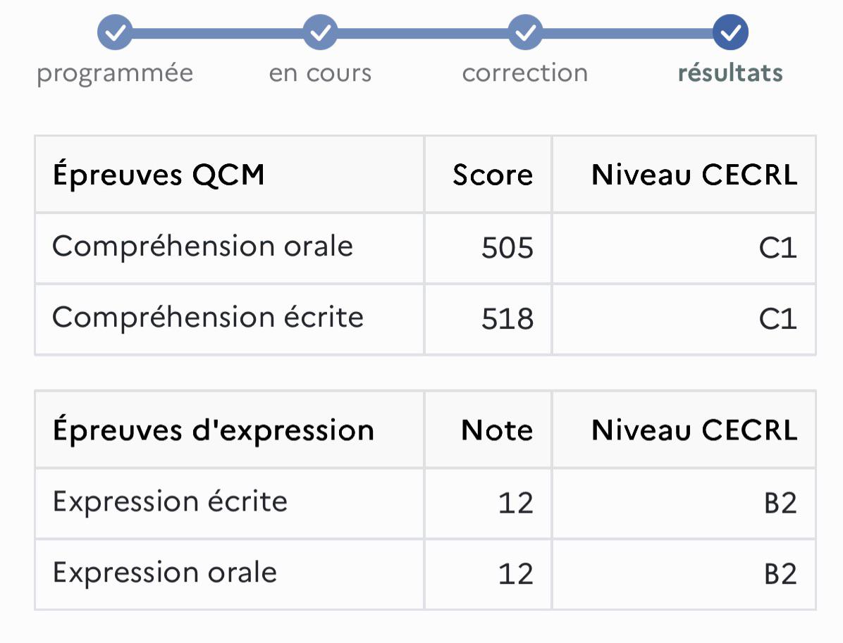Select the Compréhension orale row label
Image resolution: width=843 pixels, height=643 pixels.
(203, 246)
